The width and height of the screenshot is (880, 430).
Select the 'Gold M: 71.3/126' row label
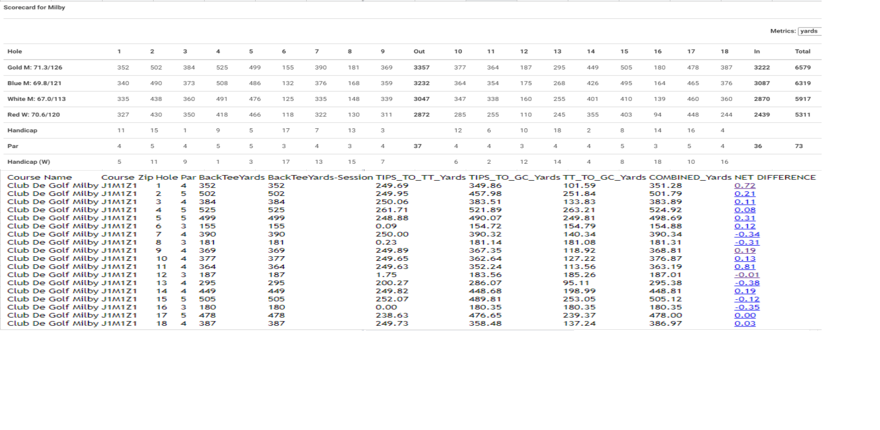(x=35, y=68)
